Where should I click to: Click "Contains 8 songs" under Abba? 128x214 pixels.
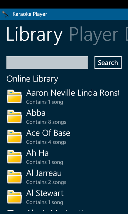46,122
